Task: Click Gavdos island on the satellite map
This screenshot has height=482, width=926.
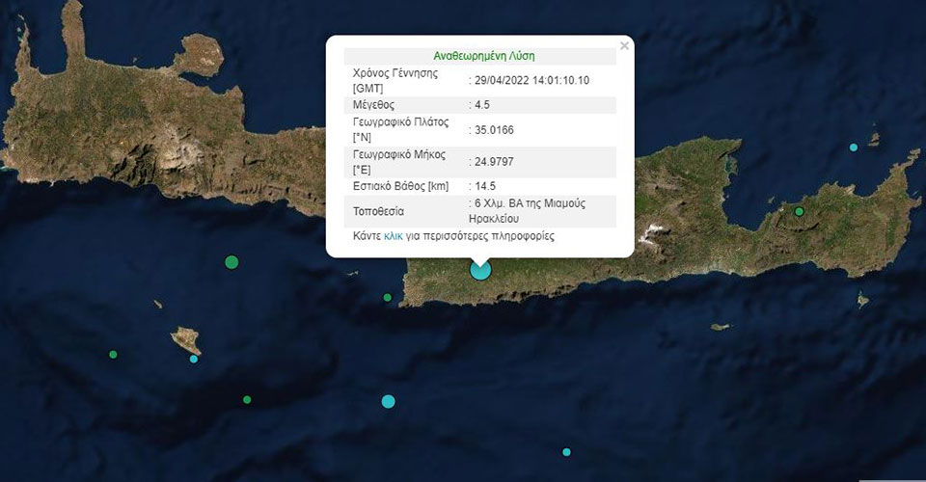Action: (x=184, y=339)
